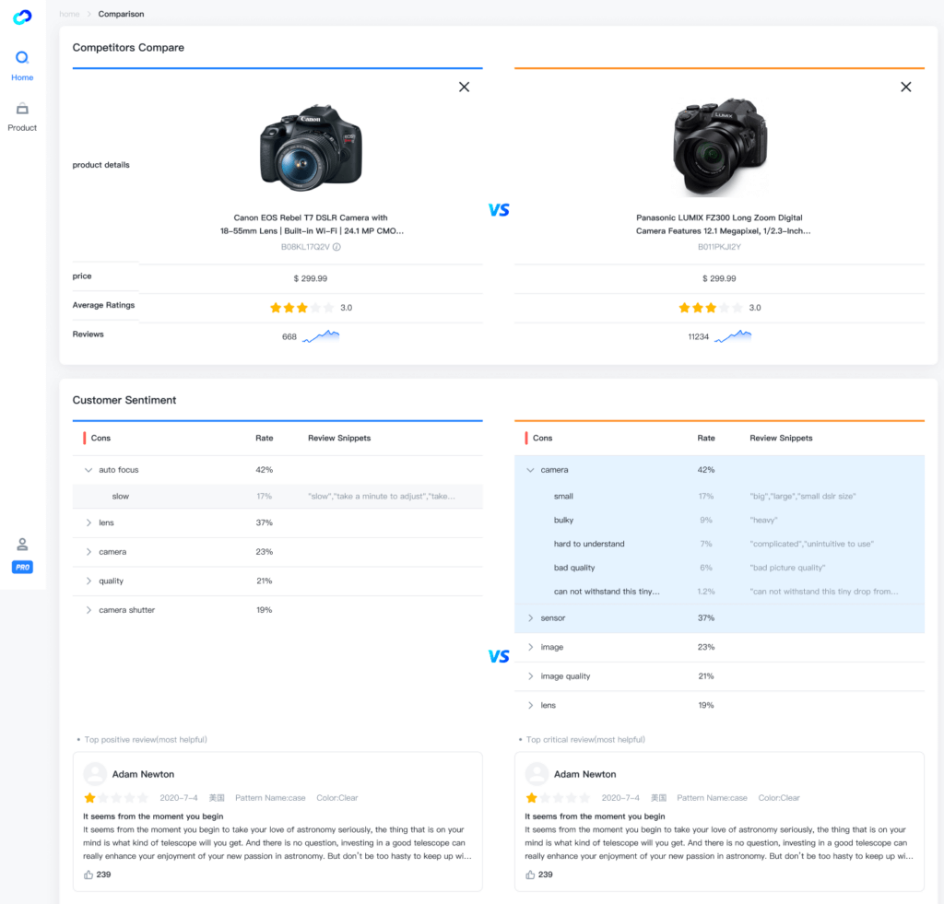Image resolution: width=944 pixels, height=904 pixels.
Task: Collapse the auto focus cons row
Action: pos(88,470)
